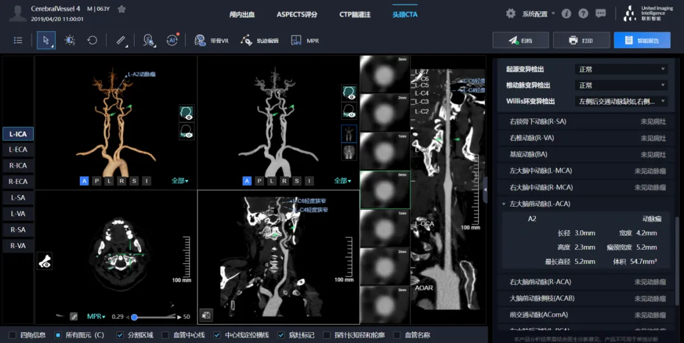Click the 打印 print button
Viewport: 684px width, 343px height.
[581, 41]
